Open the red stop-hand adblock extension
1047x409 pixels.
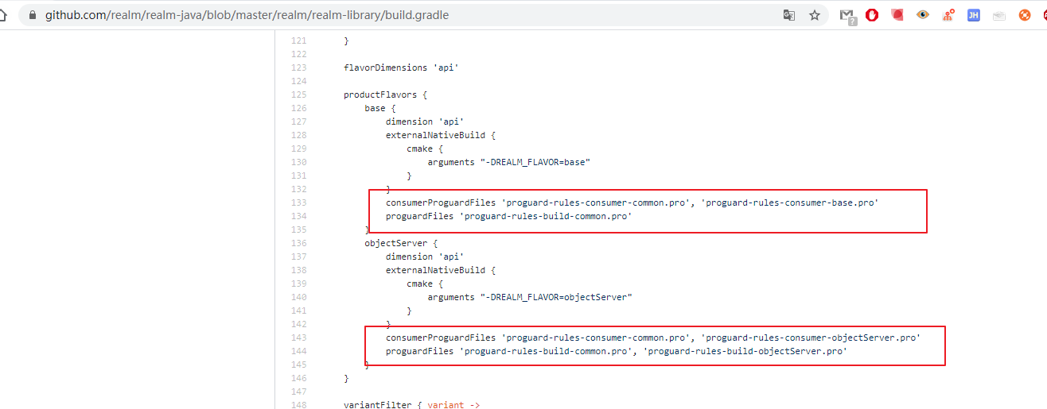(872, 14)
